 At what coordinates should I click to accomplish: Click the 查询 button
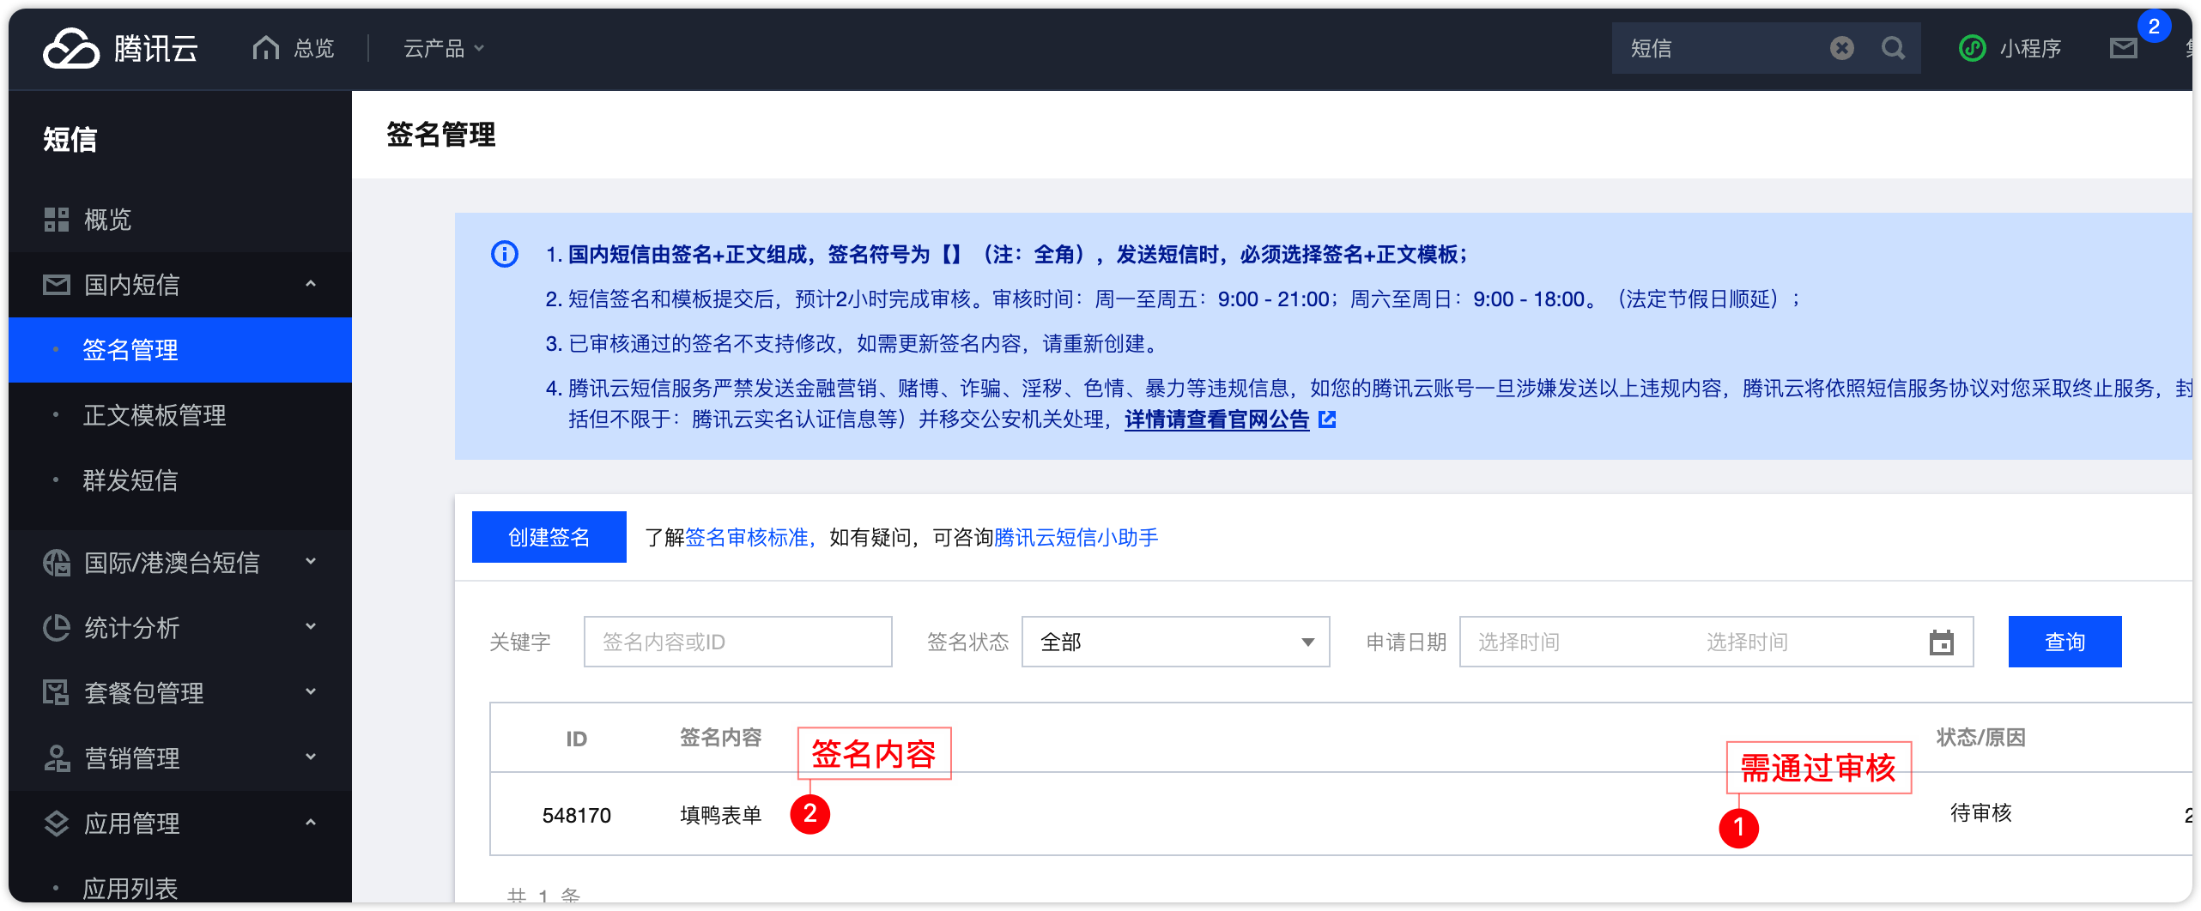(x=2065, y=642)
